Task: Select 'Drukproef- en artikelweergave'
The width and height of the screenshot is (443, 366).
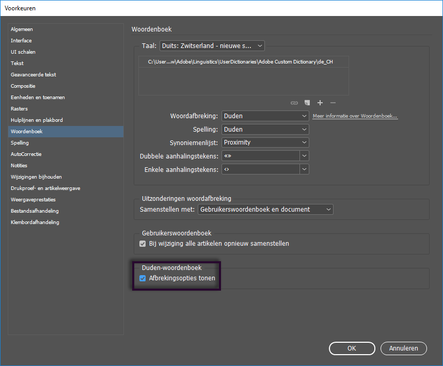Action: point(66,188)
